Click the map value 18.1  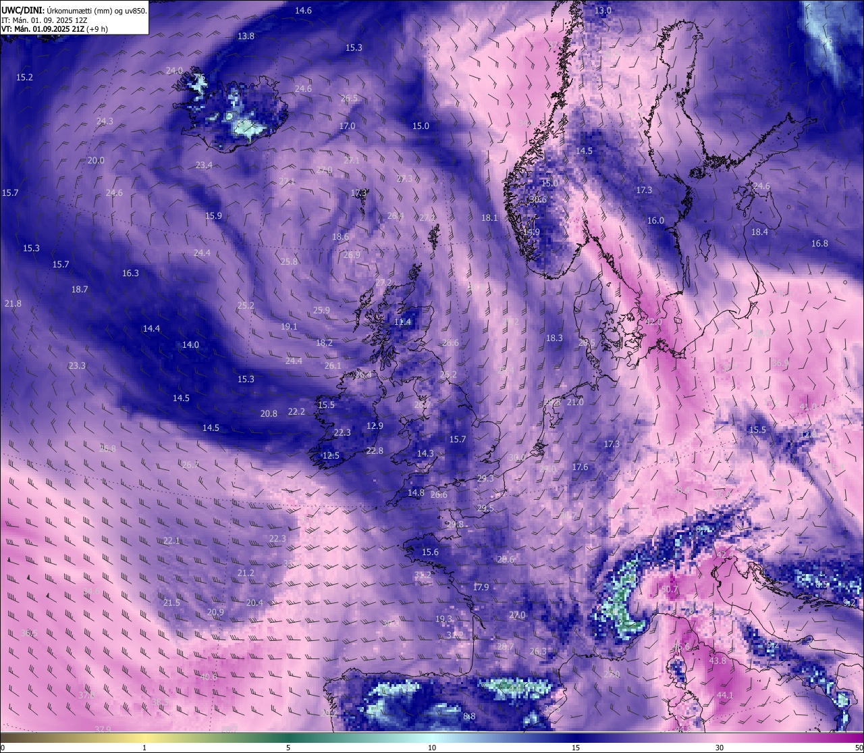click(489, 217)
